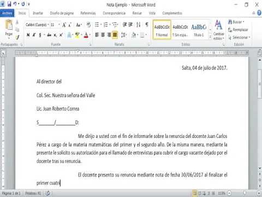
Task: Toggle show paragraph marks (¶)
Action: coord(147,25)
